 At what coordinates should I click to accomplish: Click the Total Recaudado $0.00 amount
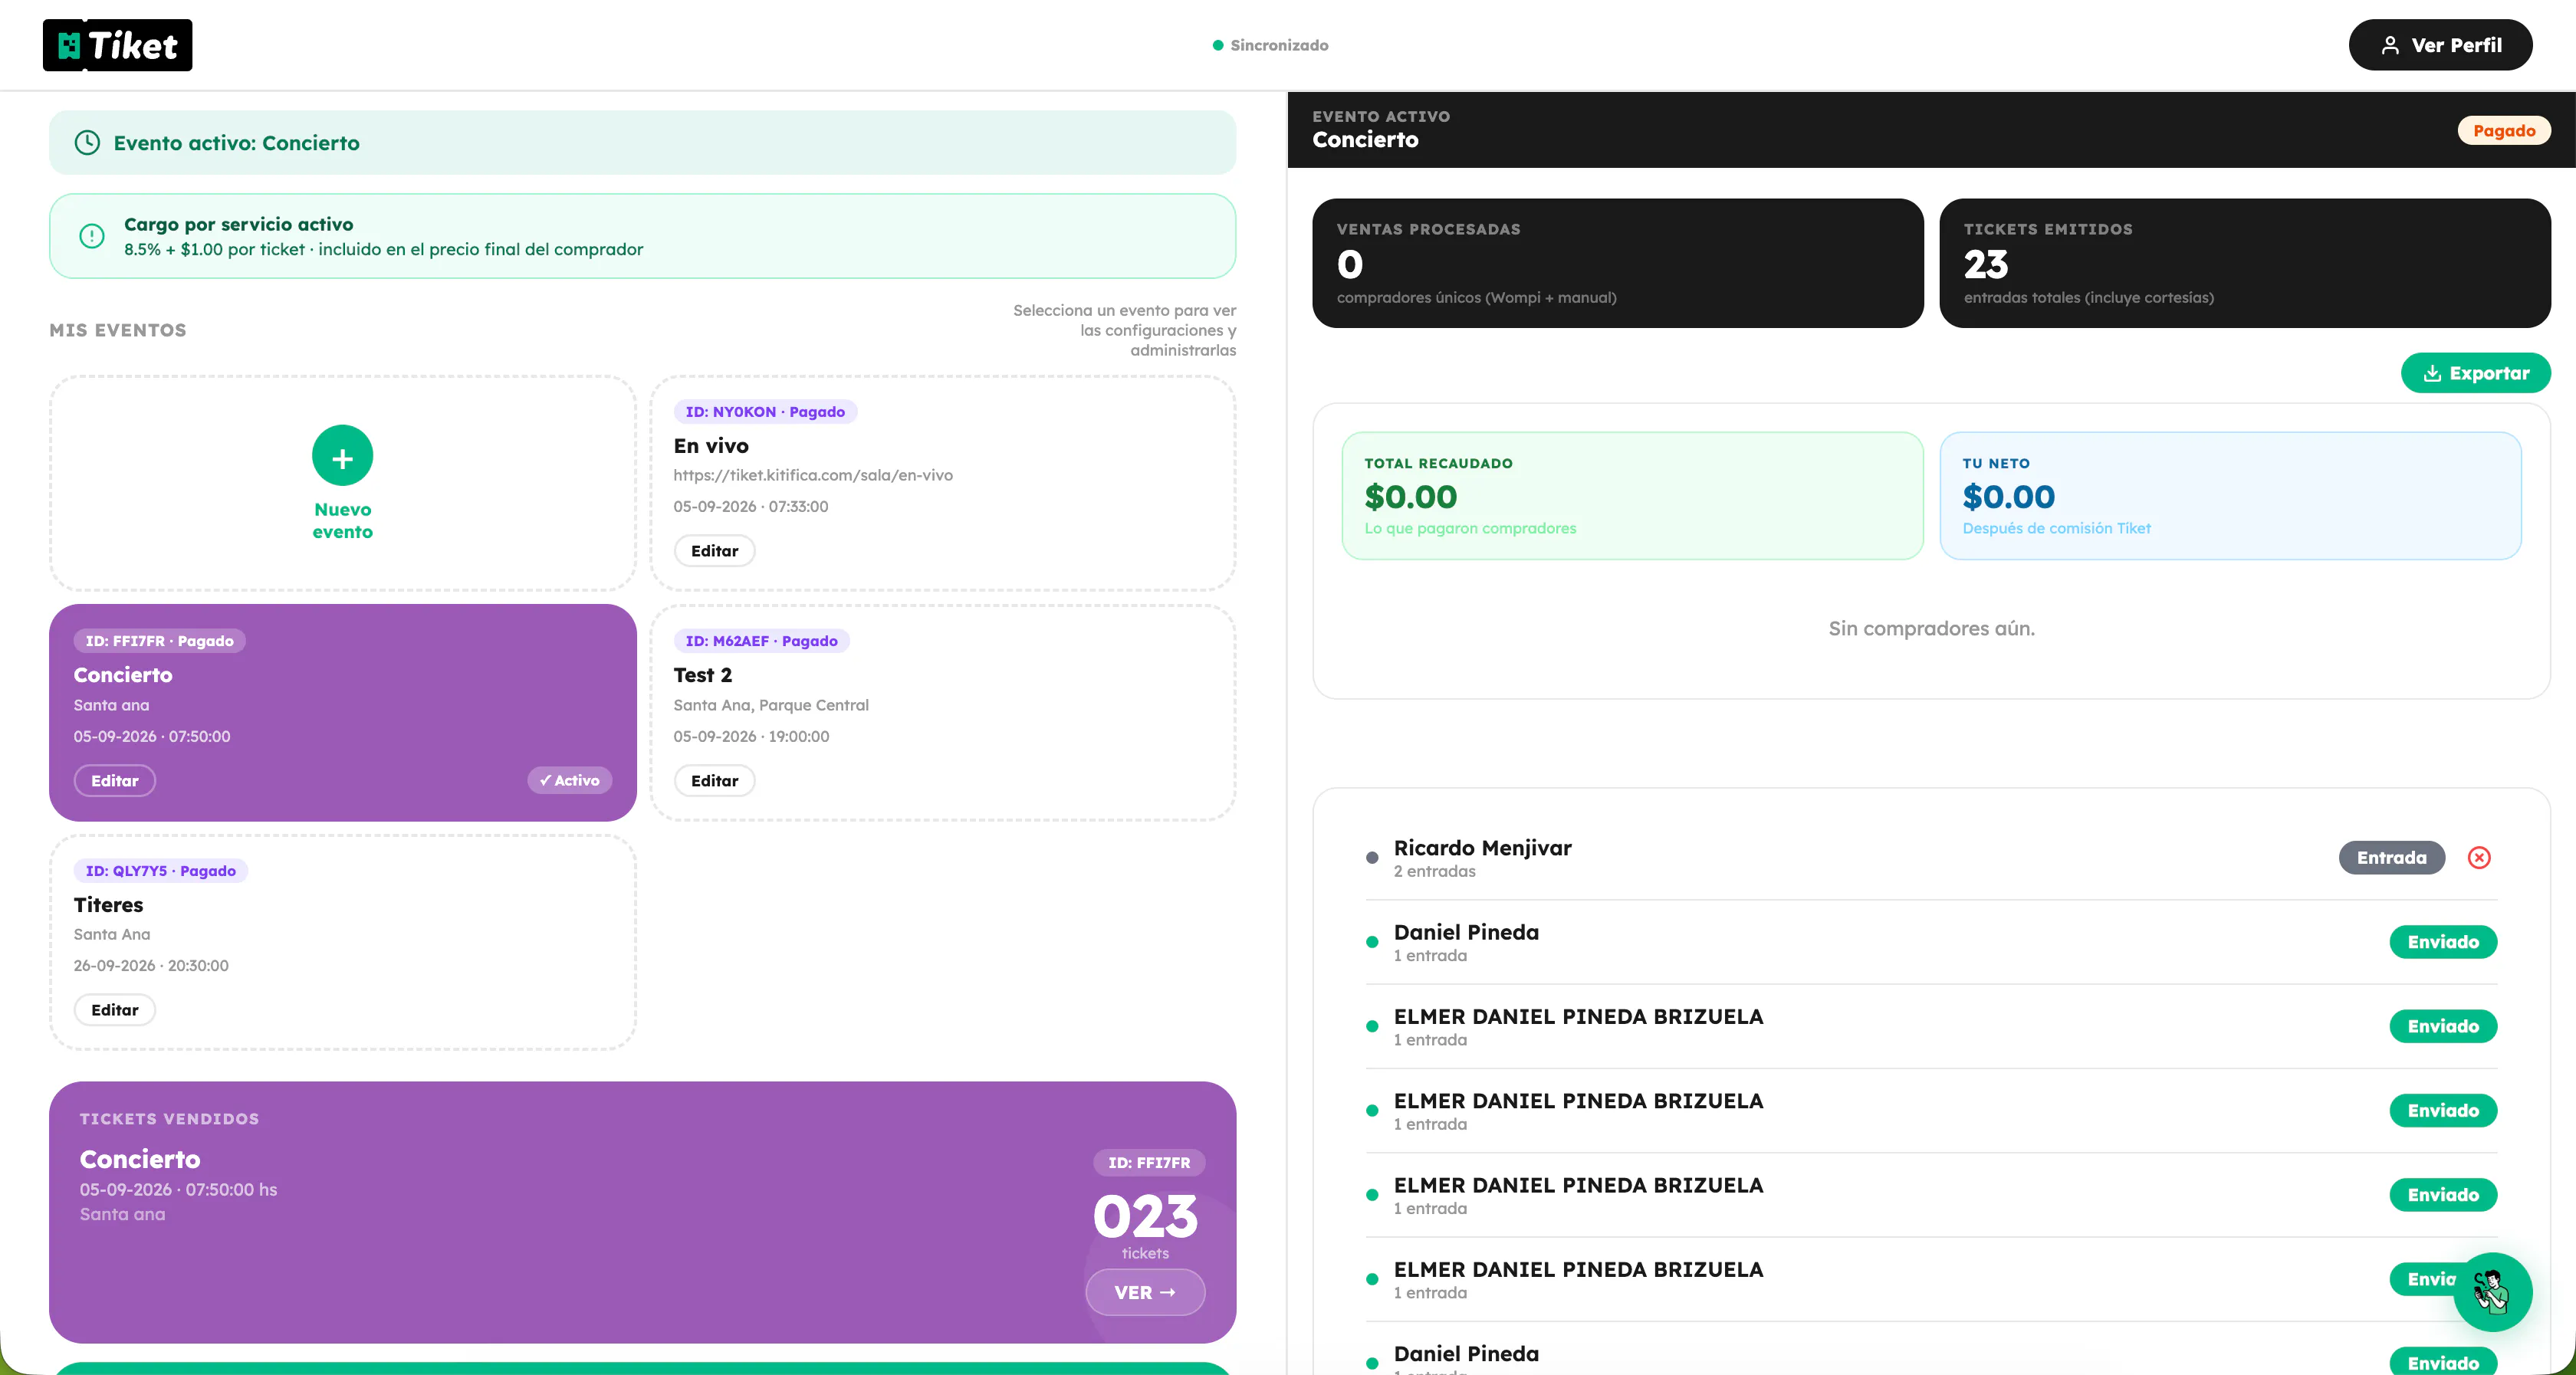[1410, 497]
